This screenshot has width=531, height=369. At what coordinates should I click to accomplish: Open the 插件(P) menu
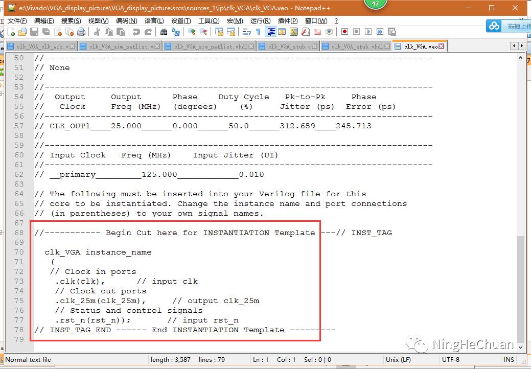pos(287,21)
